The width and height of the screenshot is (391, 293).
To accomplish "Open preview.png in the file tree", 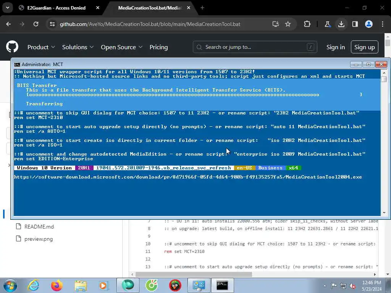I will [39, 239].
